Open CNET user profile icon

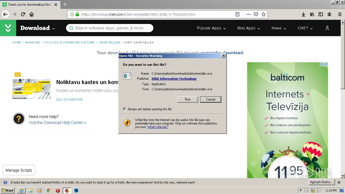(x=327, y=28)
